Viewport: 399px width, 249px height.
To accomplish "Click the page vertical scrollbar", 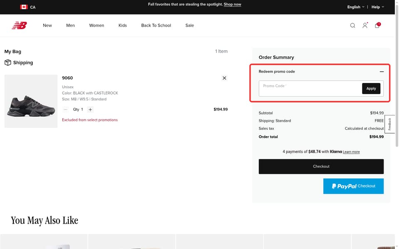I will pos(397,76).
